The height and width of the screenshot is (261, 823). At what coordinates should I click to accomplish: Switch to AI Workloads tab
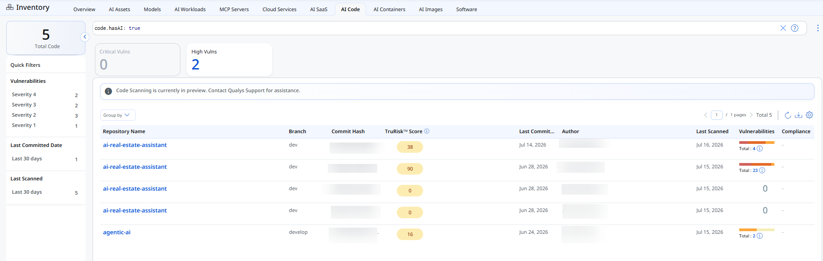click(190, 9)
